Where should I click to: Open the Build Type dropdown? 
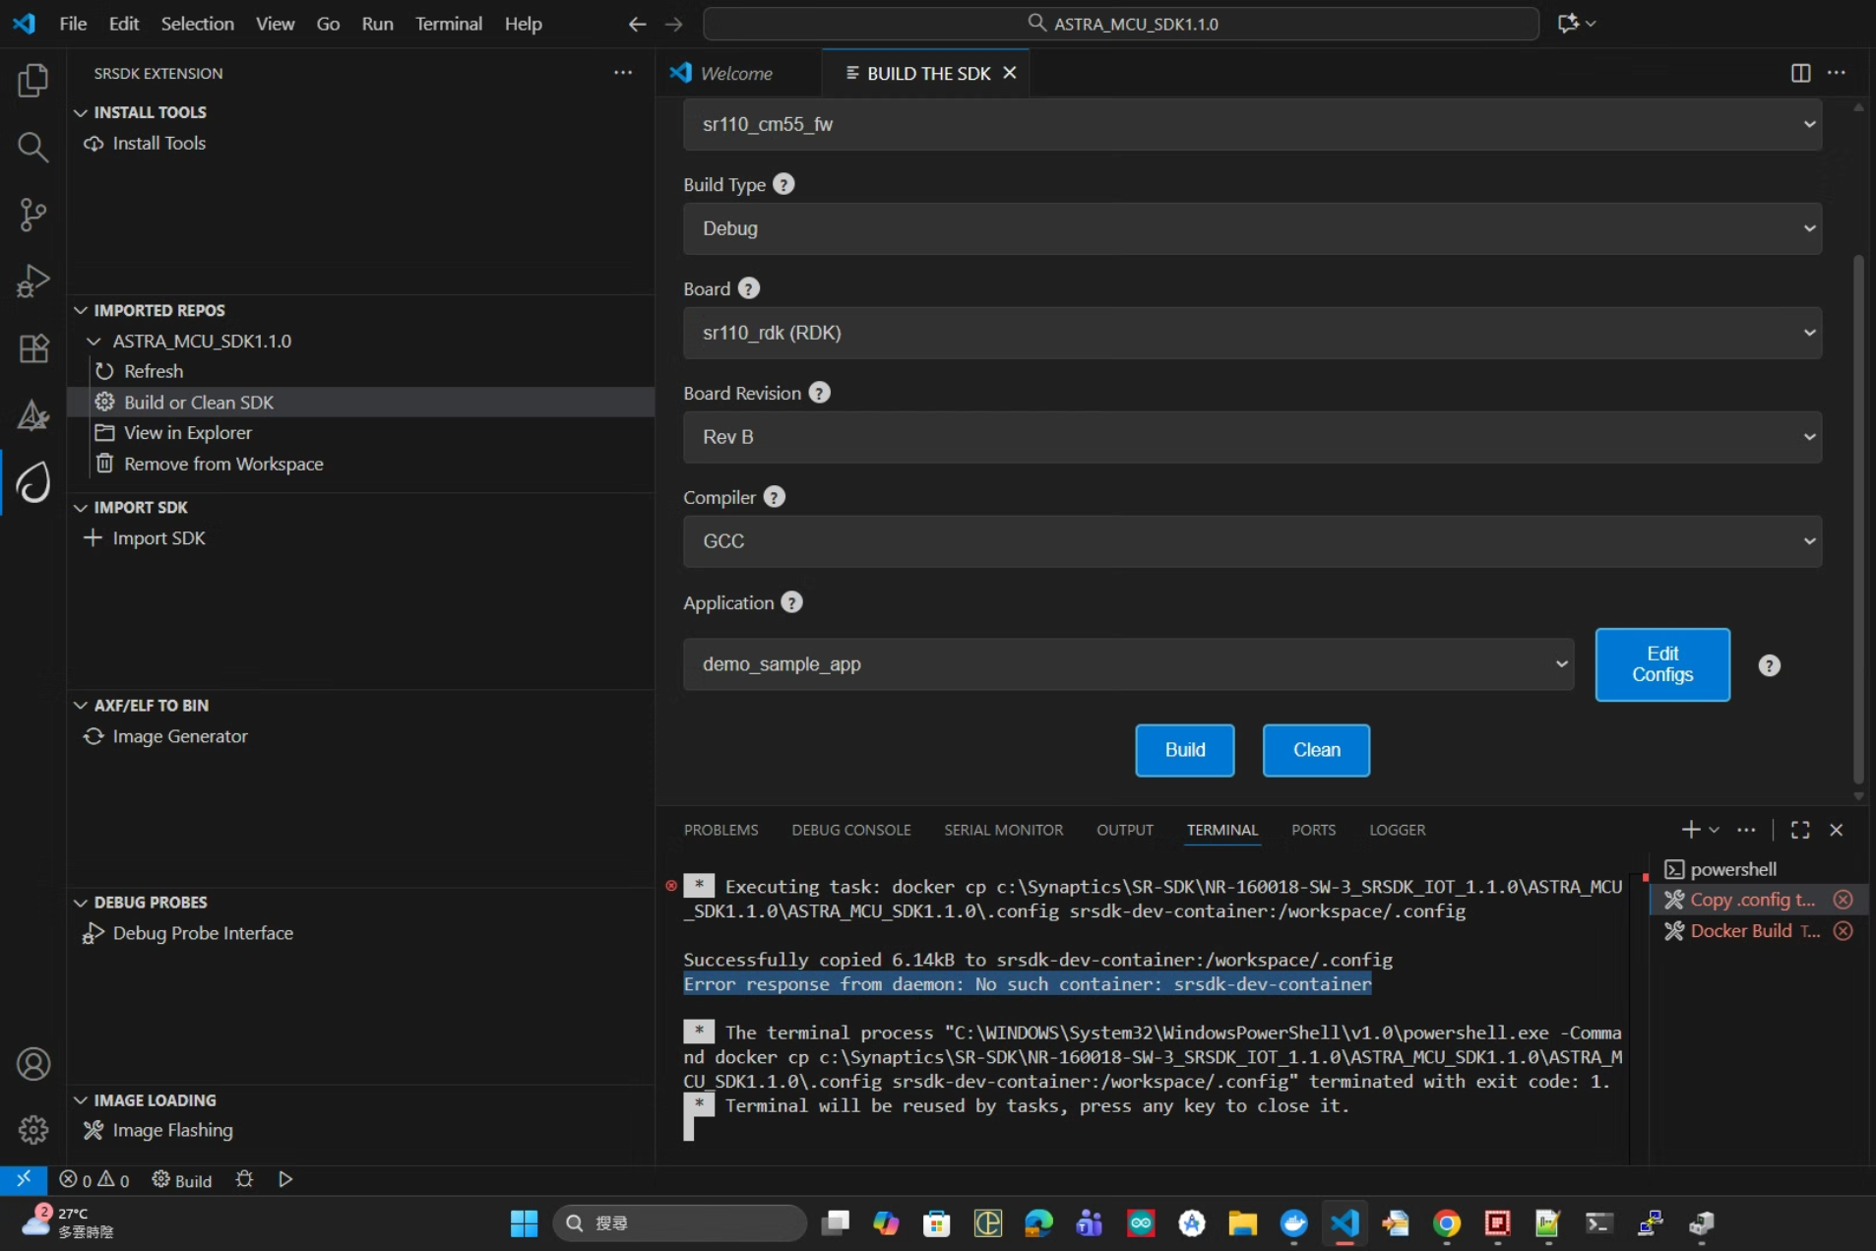pos(1252,228)
